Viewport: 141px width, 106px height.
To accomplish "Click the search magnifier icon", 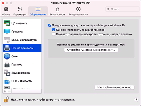I will point(108,9).
